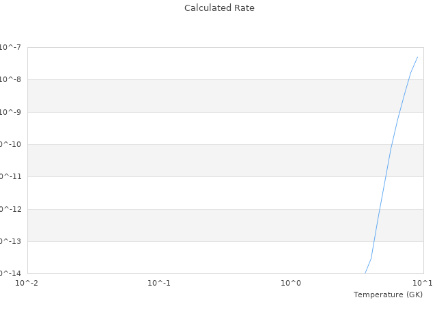
Task: Click the "Temperature (GK)" axis label
Action: tap(388, 295)
